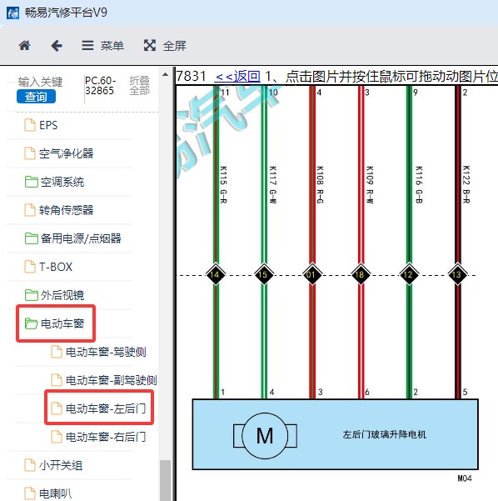498x501 pixels.
Task: Open 电动车窗-右后门 diagram
Action: click(x=106, y=437)
